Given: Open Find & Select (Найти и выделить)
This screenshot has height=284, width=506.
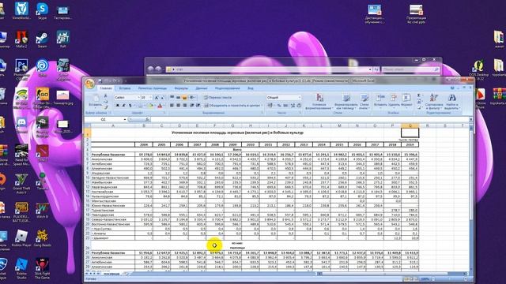Looking at the screenshot, I should [x=451, y=101].
